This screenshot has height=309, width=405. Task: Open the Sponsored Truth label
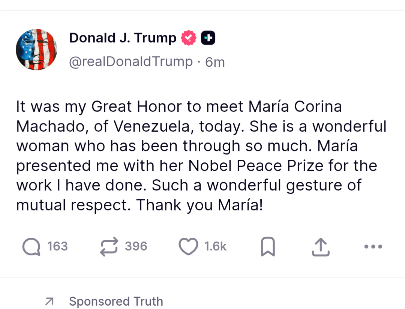click(x=116, y=301)
